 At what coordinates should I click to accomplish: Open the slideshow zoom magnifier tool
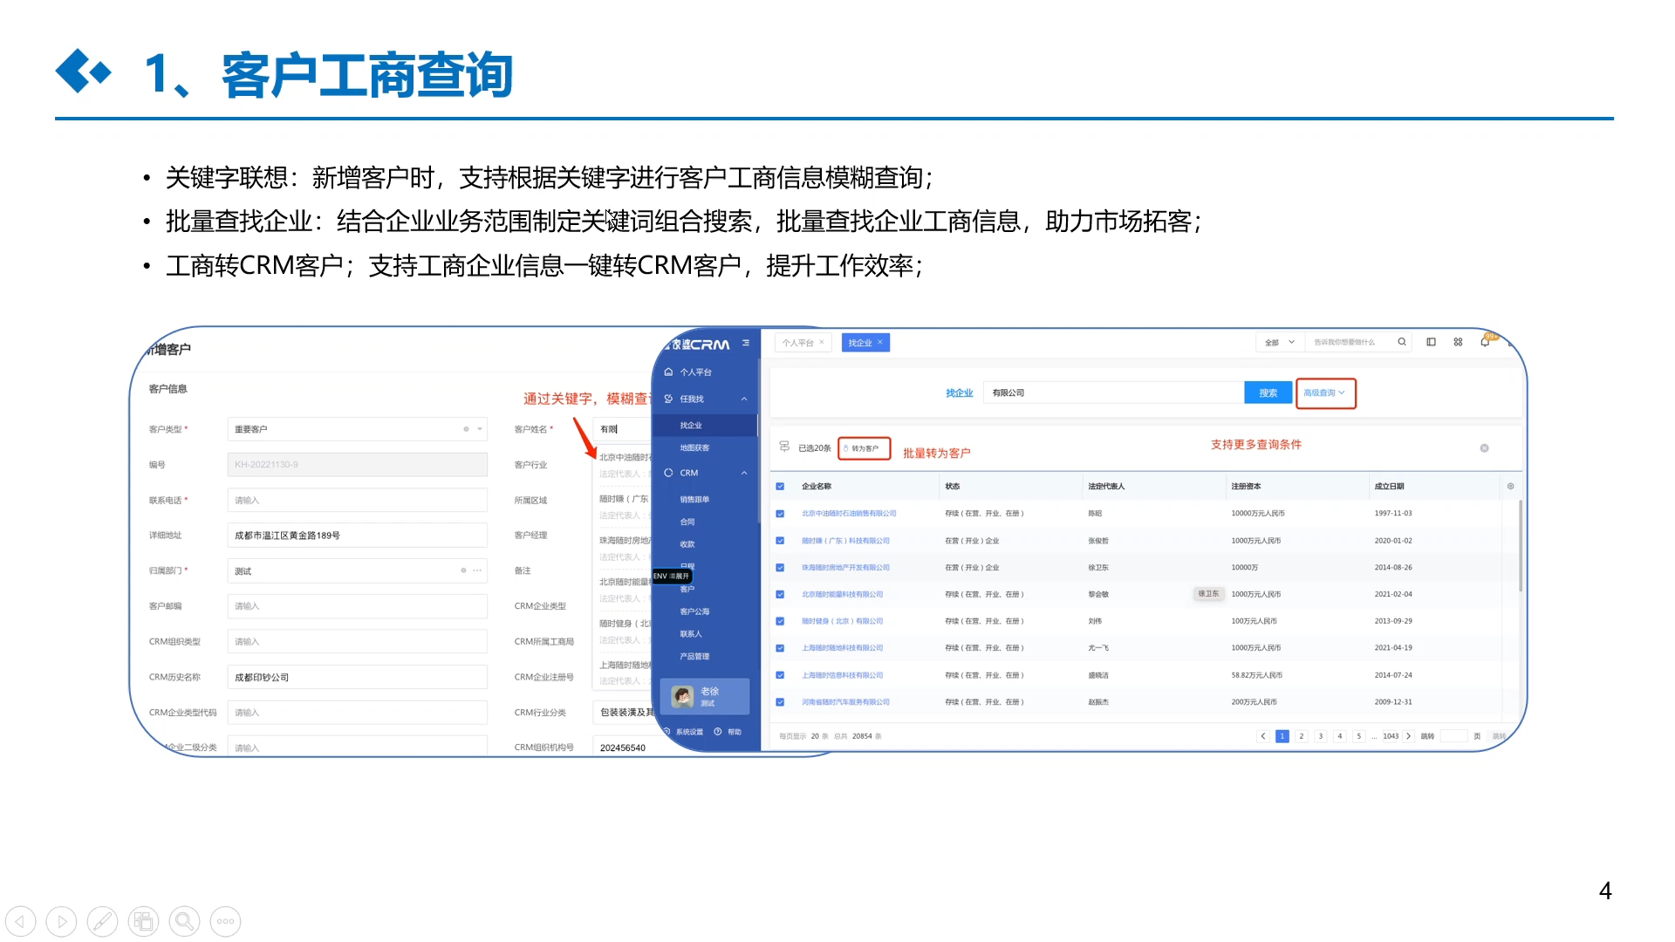coord(184,921)
